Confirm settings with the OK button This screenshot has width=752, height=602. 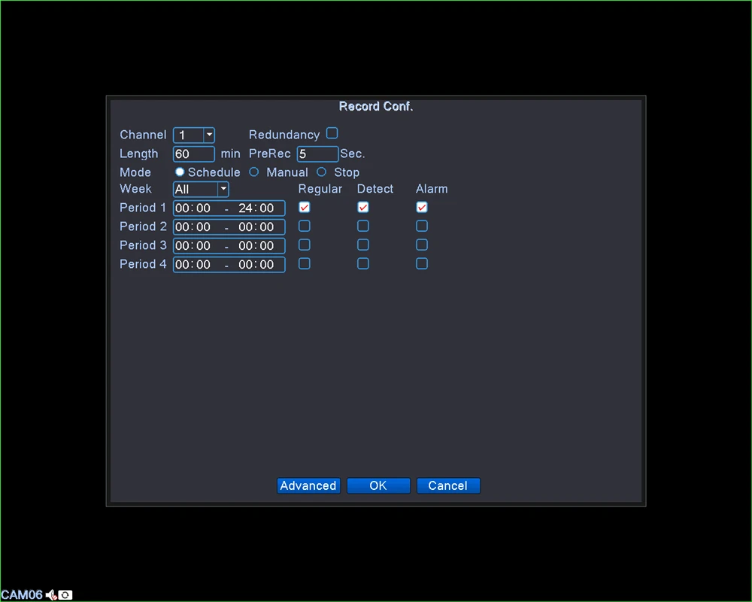coord(378,485)
